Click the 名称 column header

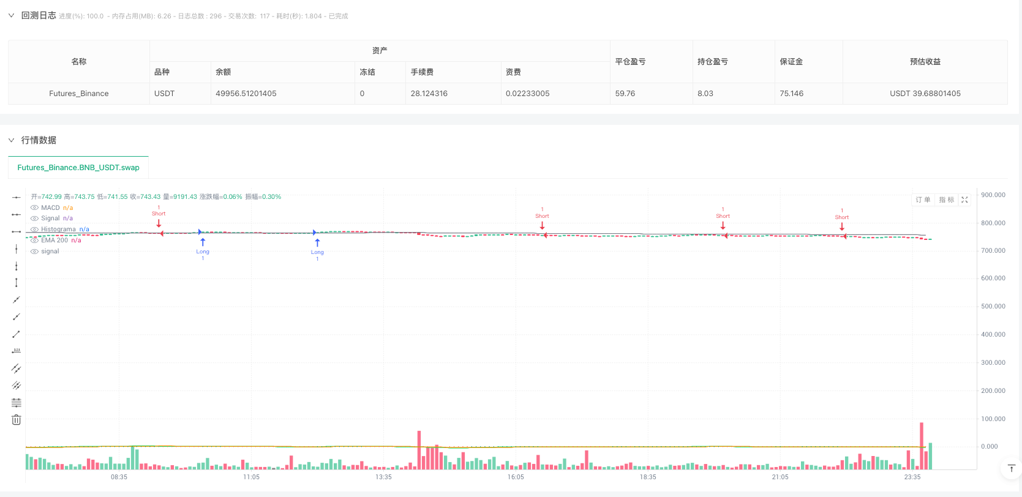click(79, 62)
